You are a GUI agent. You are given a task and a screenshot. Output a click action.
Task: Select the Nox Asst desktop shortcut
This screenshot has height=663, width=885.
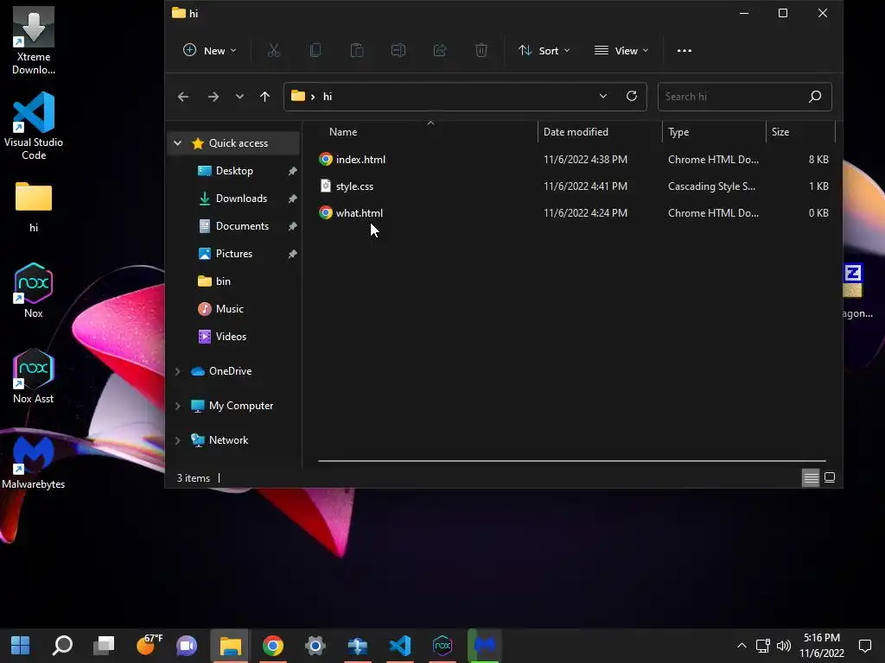click(34, 376)
